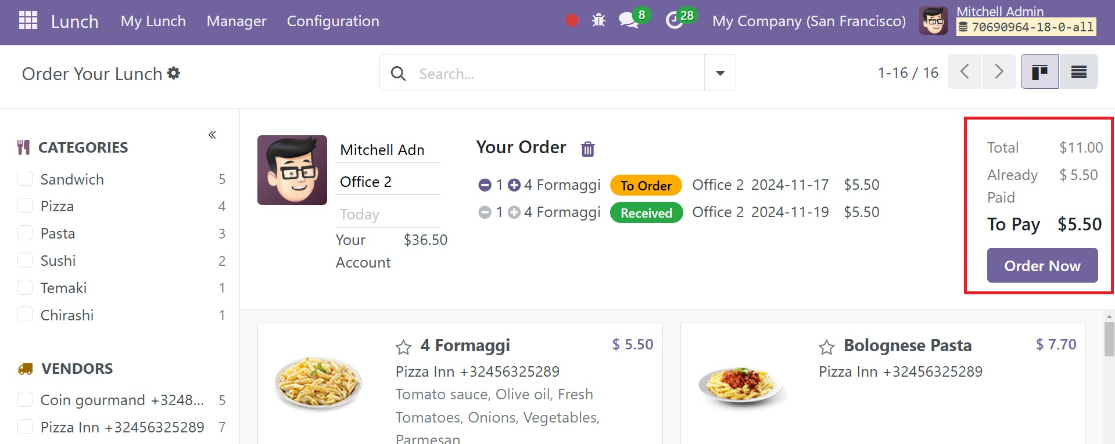Open the activities clock icon
The image size is (1115, 444).
pyautogui.click(x=674, y=20)
